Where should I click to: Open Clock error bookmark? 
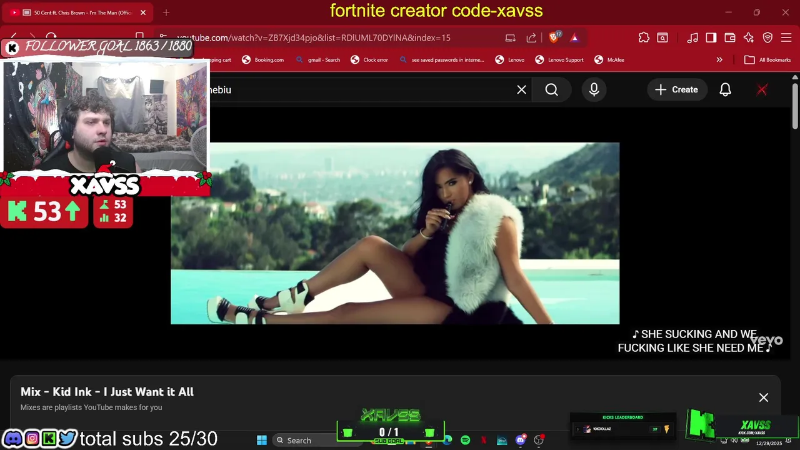369,60
